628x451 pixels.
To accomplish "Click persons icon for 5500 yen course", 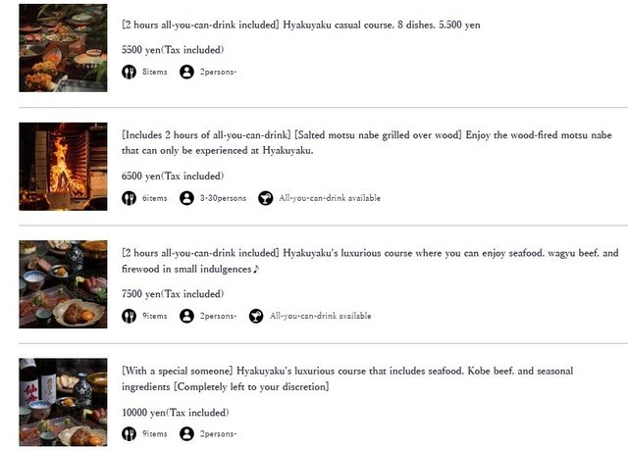I will pyautogui.click(x=186, y=72).
